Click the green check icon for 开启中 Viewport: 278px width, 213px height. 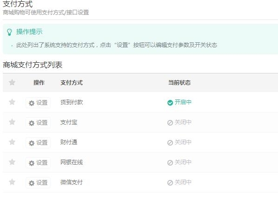pos(170,103)
